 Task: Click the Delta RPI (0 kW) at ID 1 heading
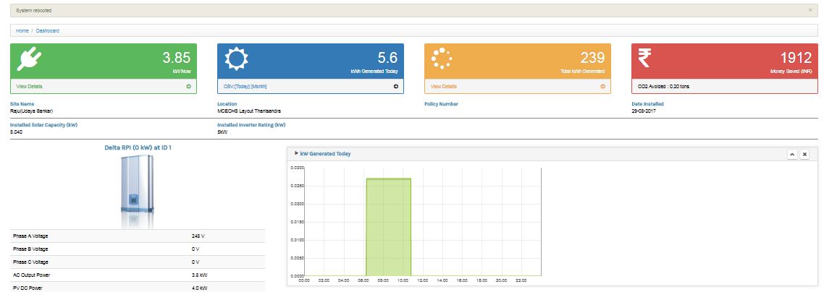[138, 148]
